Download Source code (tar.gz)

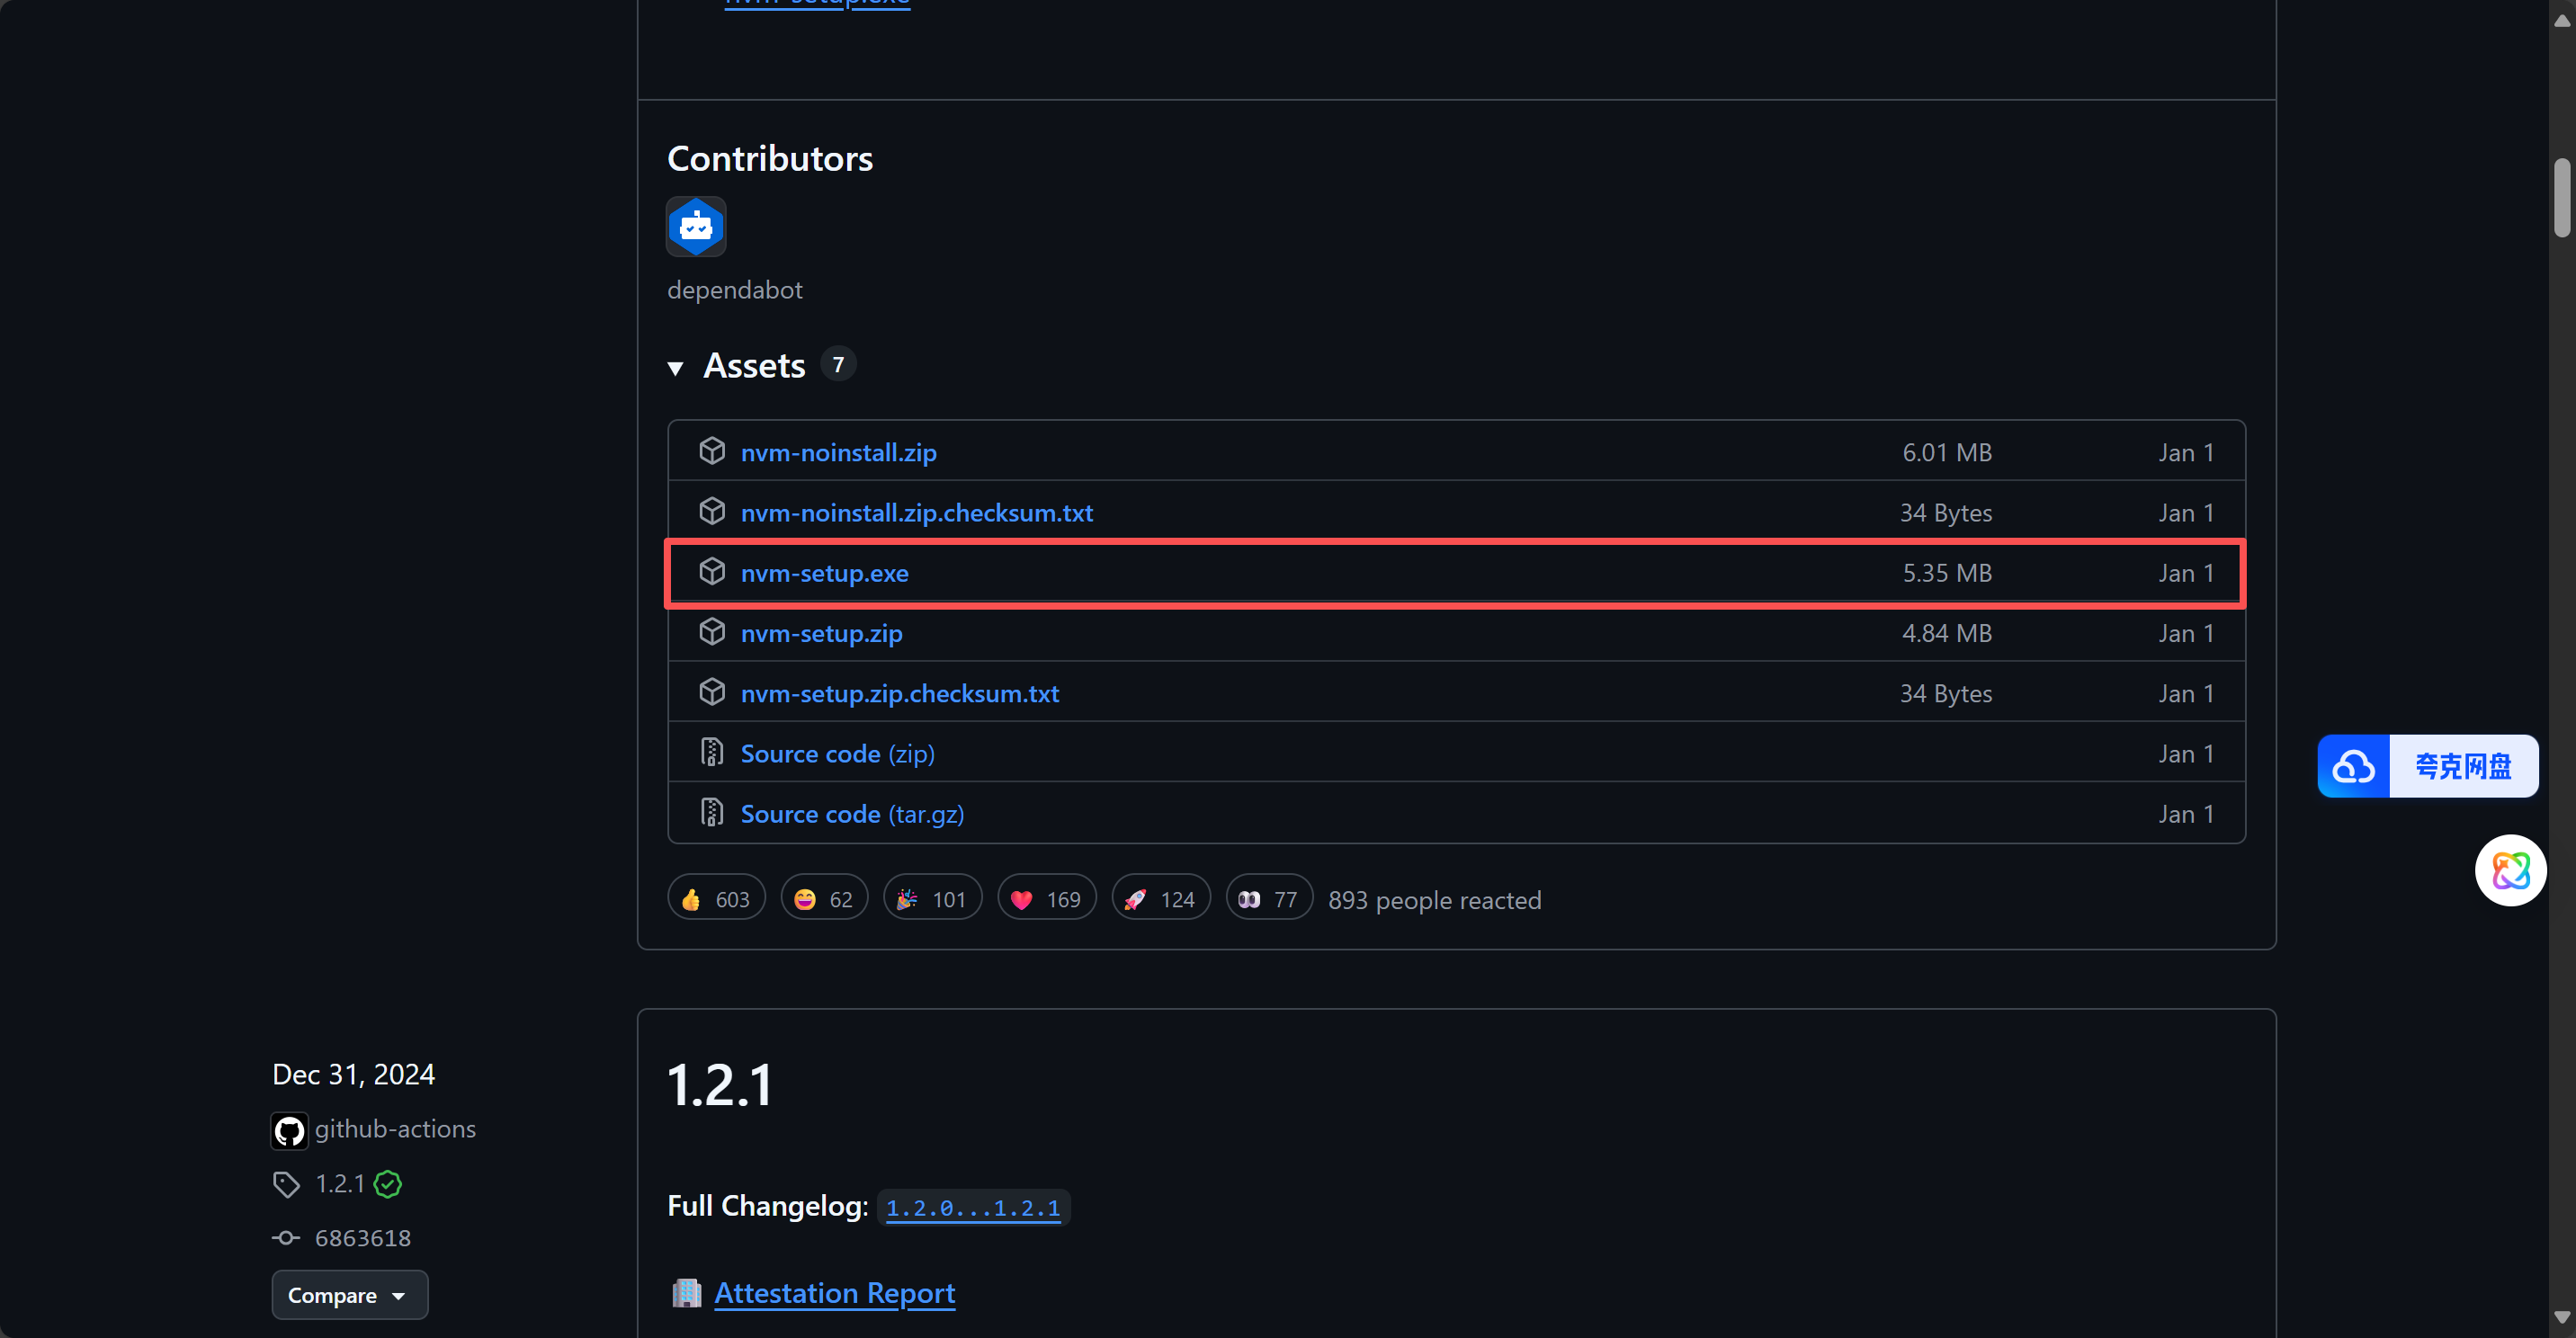pos(851,814)
